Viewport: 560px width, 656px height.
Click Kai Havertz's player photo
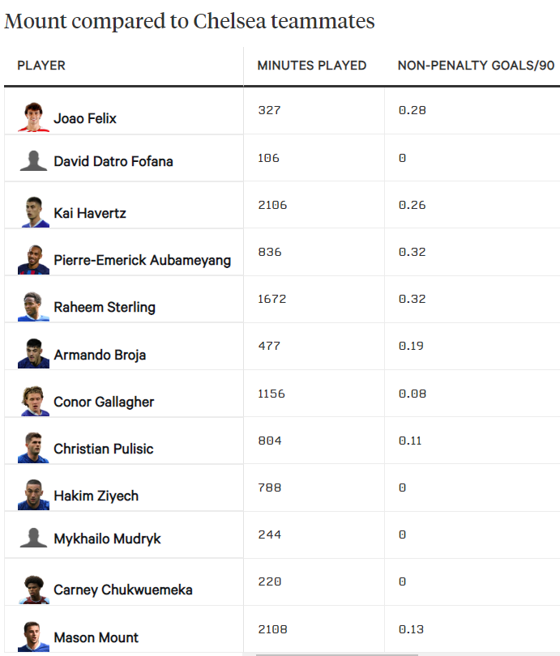[33, 211]
